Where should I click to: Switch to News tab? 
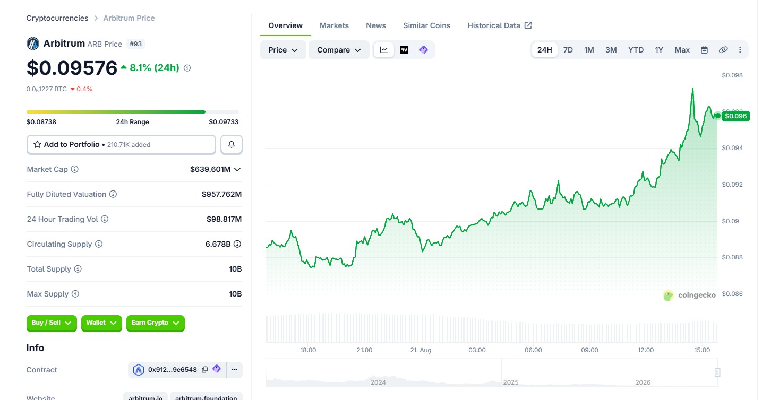pos(376,25)
